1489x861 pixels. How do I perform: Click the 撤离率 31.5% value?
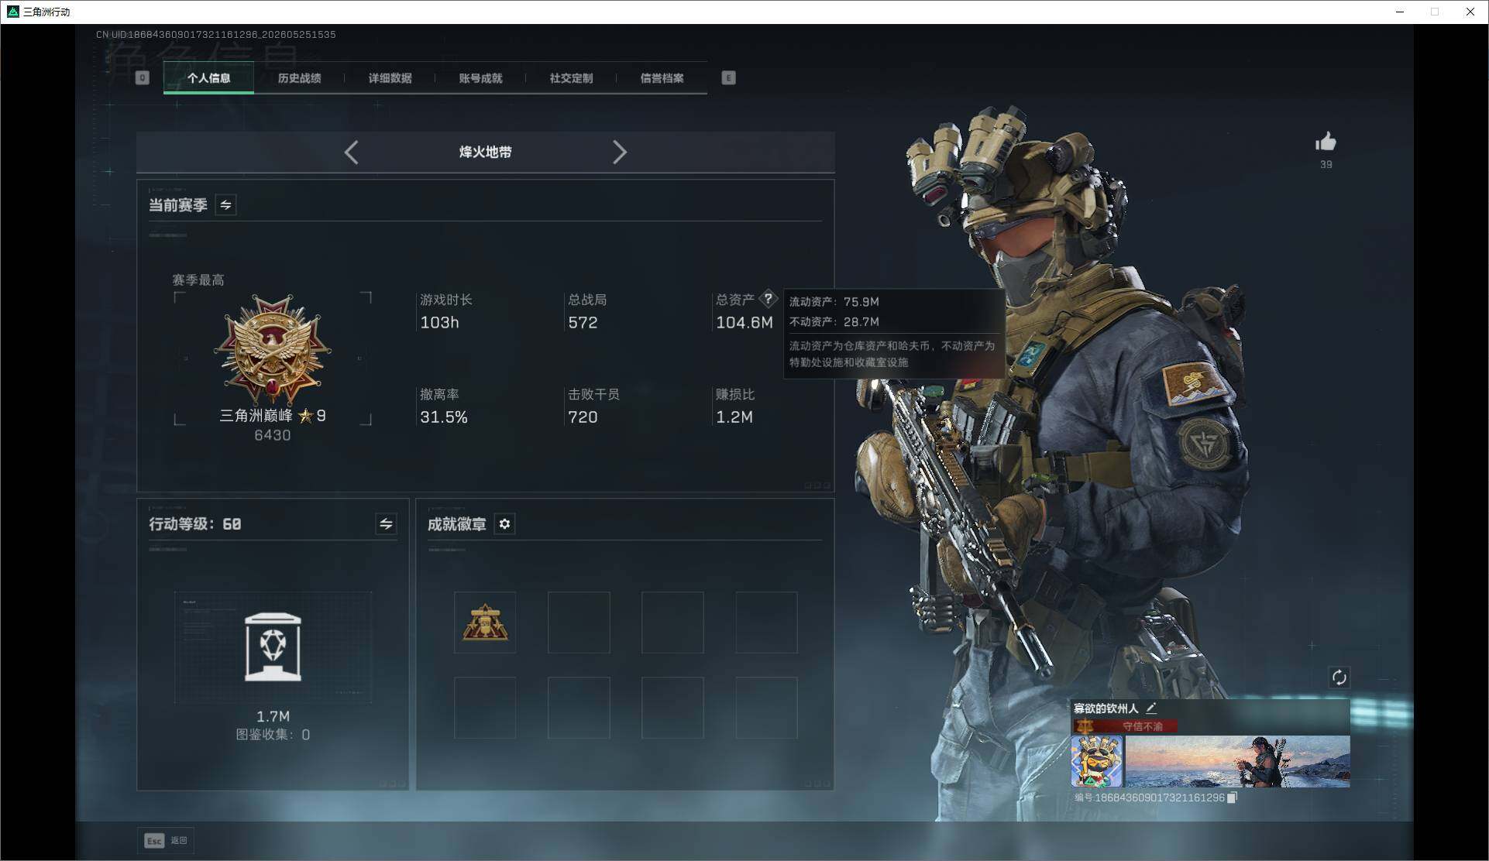(x=444, y=417)
